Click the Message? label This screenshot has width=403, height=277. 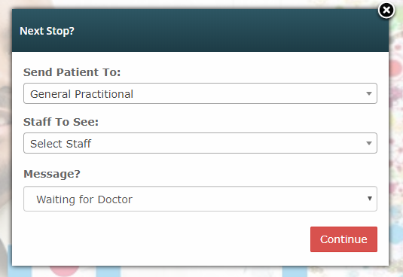pos(52,174)
